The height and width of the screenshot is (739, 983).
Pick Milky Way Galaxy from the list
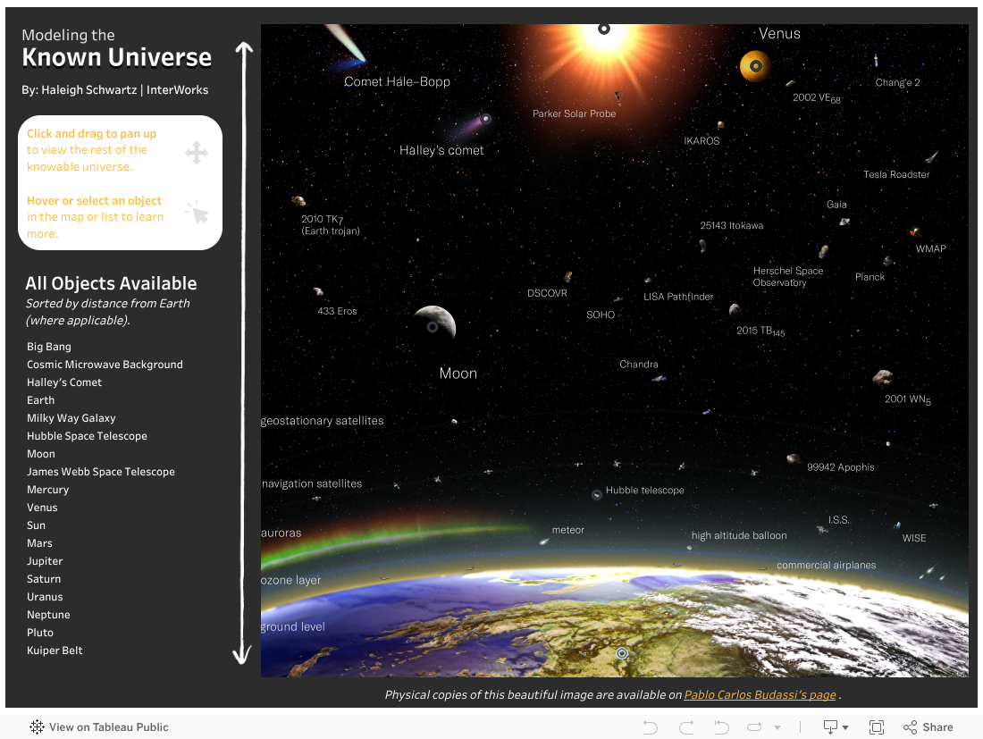click(x=71, y=418)
